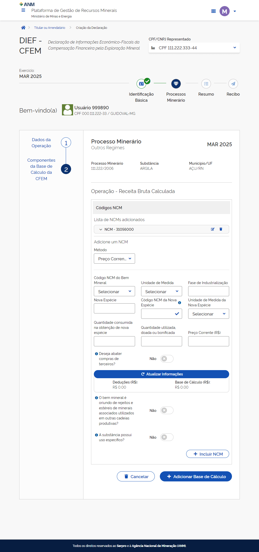Click the Processos Minerário diamond step icon

176,84
